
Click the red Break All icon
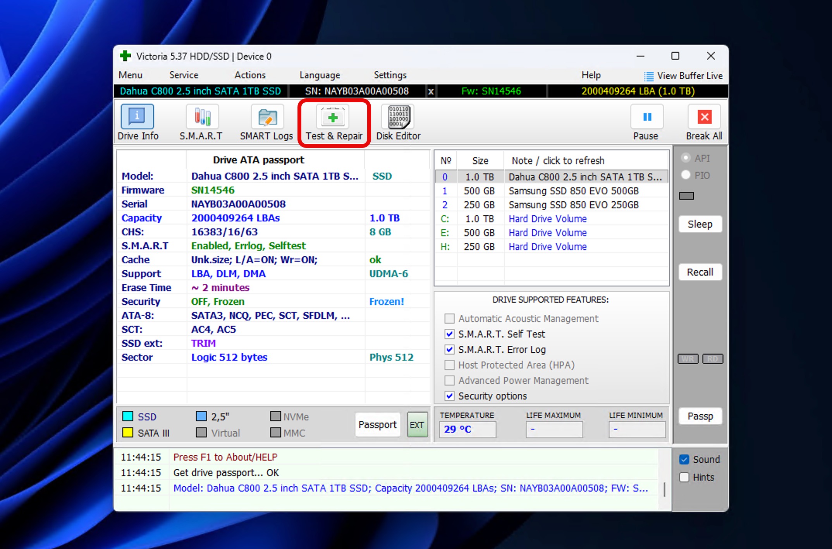coord(704,117)
